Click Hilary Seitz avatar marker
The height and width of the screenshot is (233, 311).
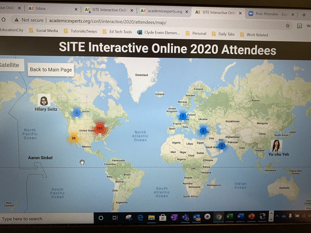44,100
